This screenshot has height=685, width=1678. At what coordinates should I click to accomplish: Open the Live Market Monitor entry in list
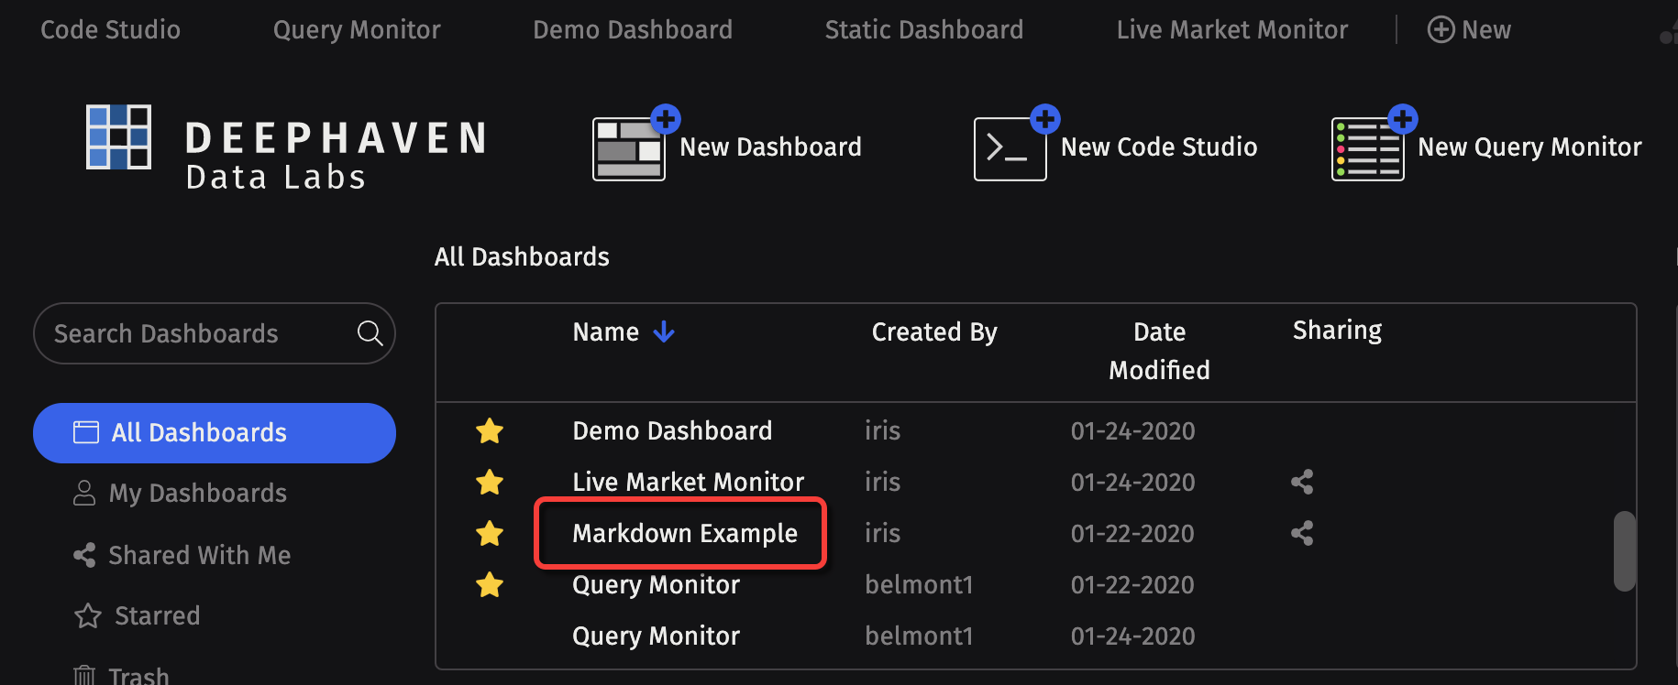click(688, 482)
